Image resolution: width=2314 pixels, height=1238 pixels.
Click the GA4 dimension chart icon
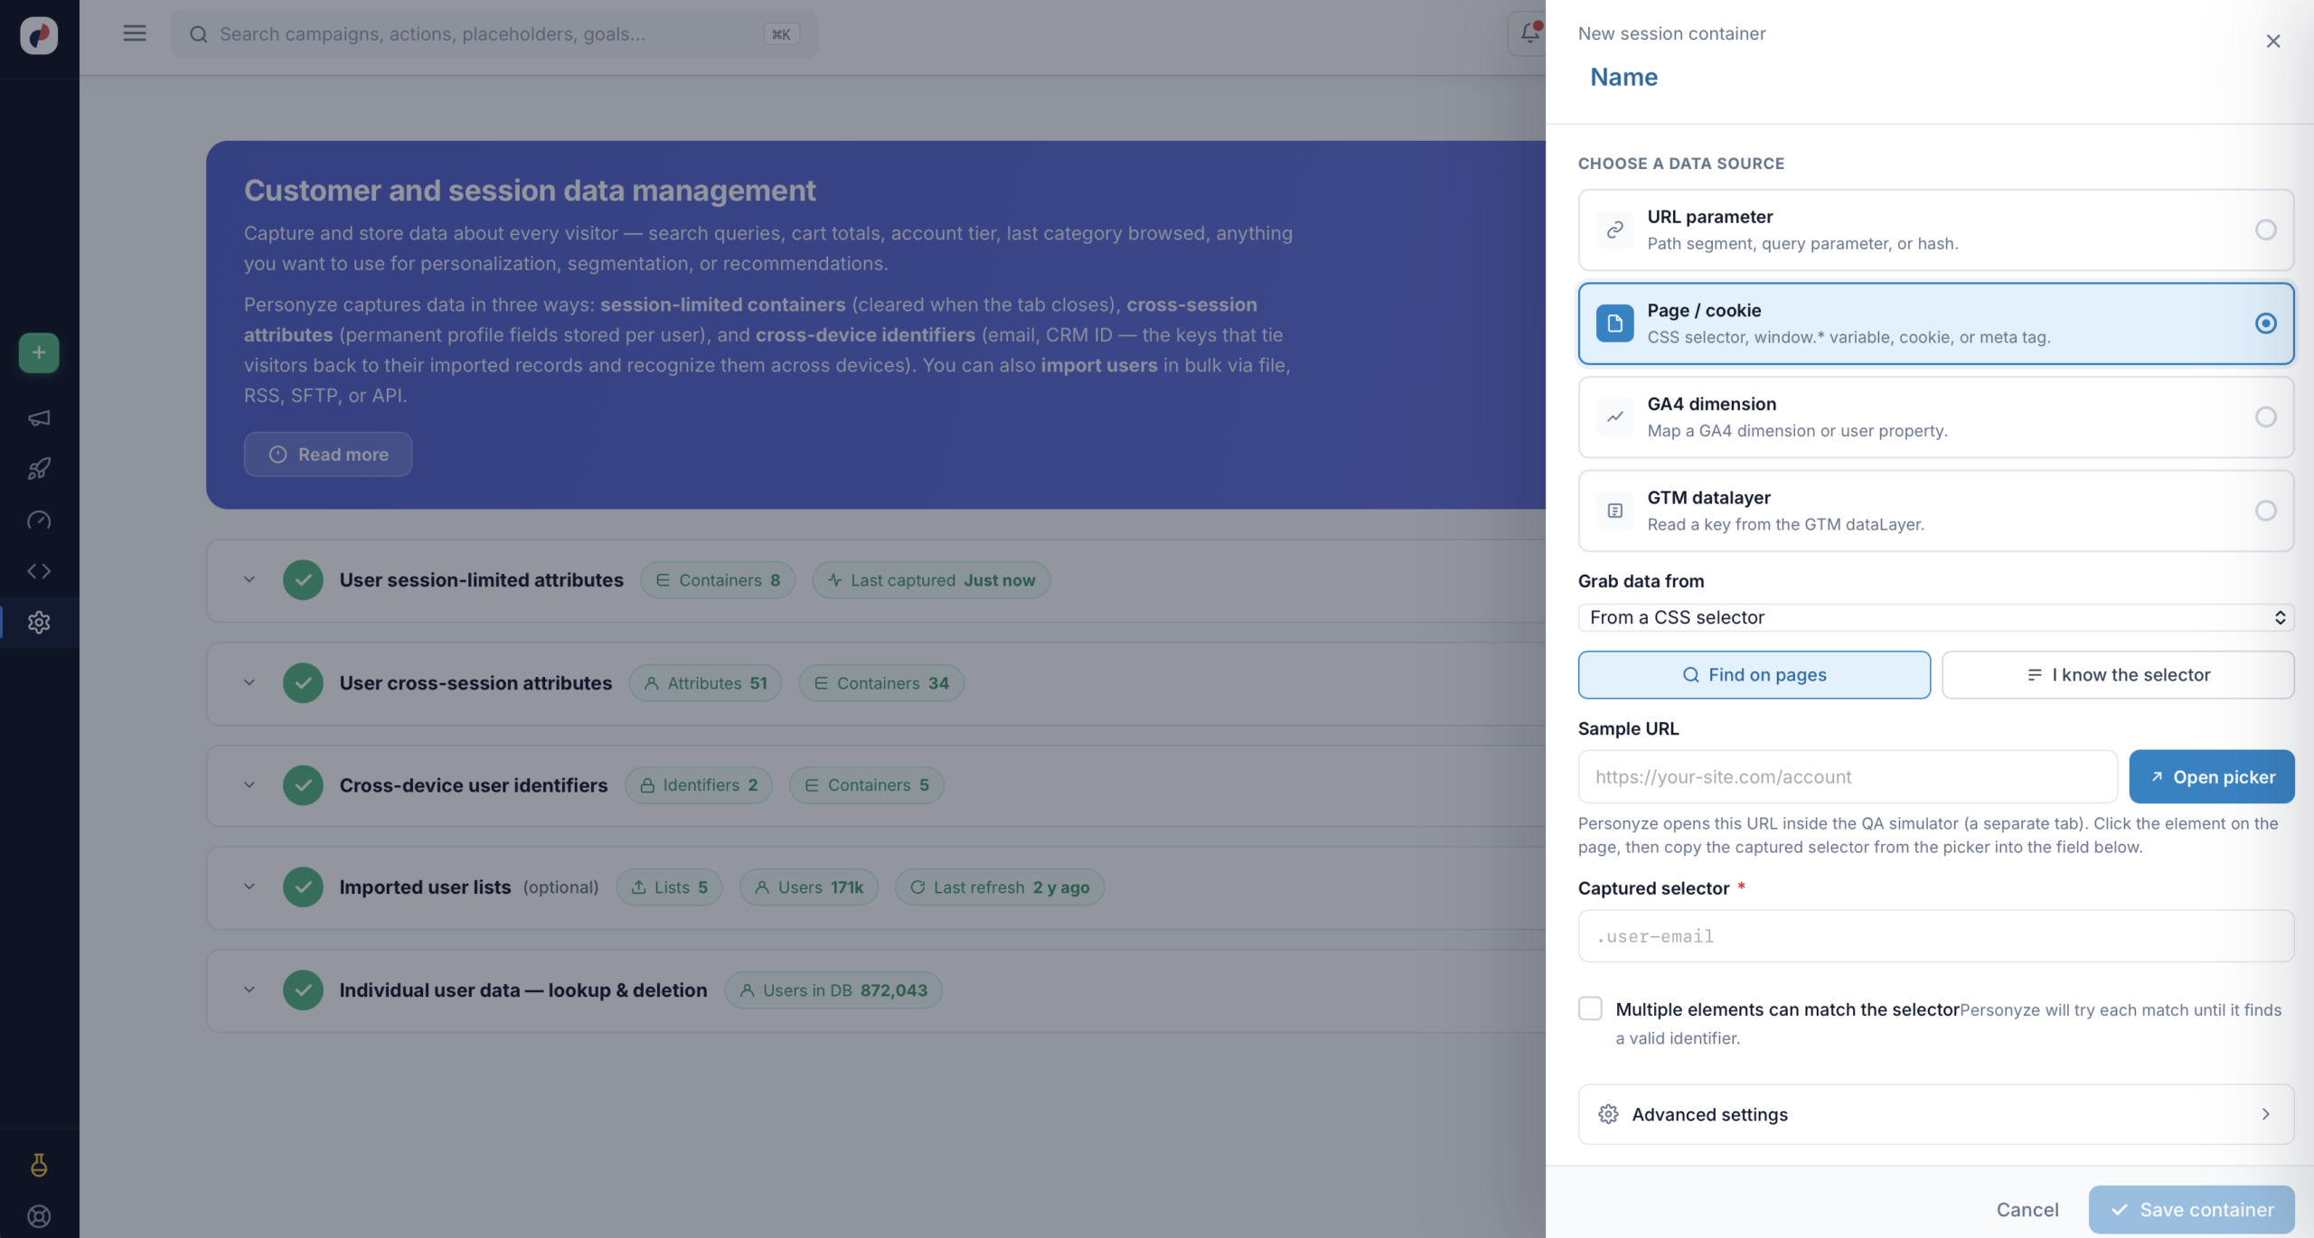(x=1614, y=417)
